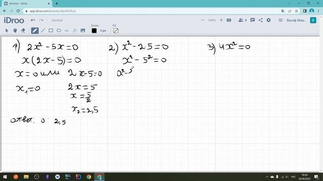Screen dimensions: 323x181
Task: Open File Explorer from taskbar
Action: (26, 177)
